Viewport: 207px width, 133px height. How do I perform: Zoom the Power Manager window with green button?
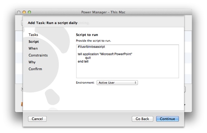point(29,12)
